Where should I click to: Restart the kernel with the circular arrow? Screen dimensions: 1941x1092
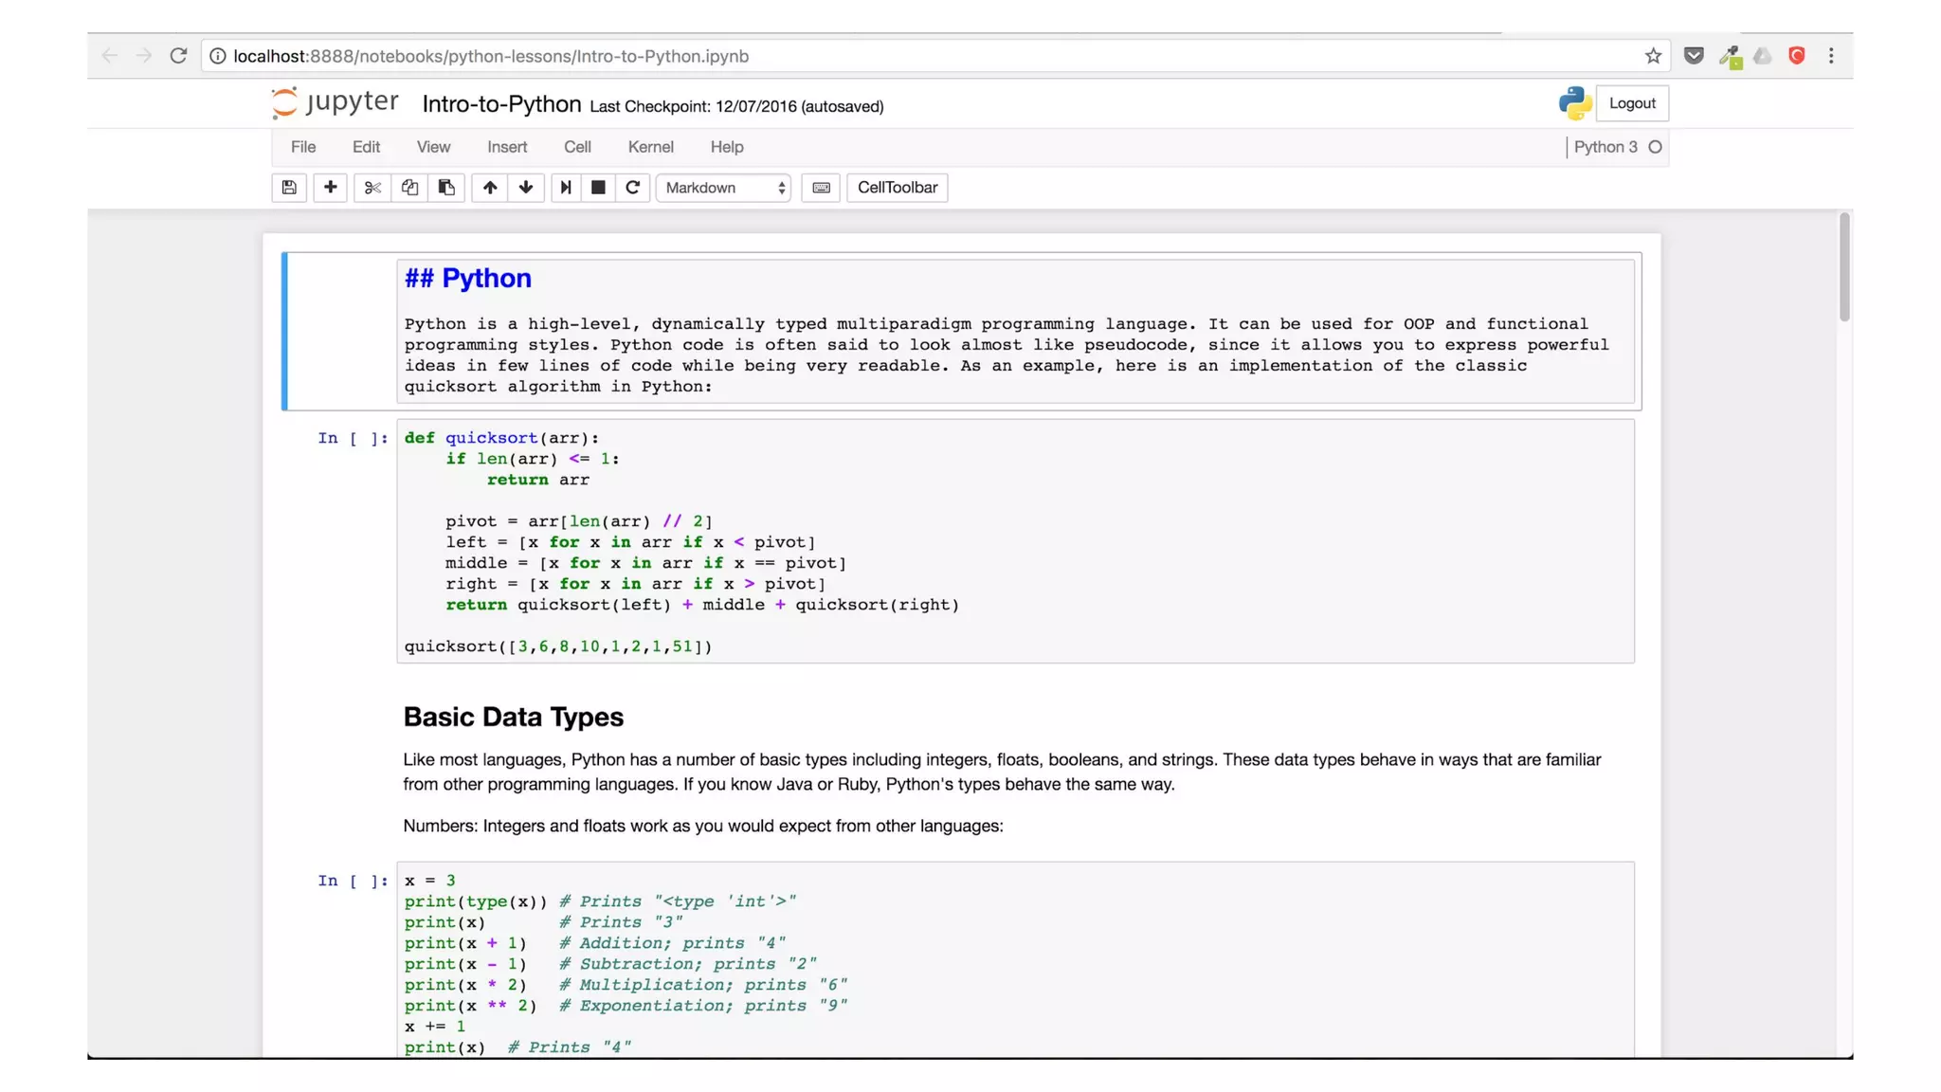[633, 188]
